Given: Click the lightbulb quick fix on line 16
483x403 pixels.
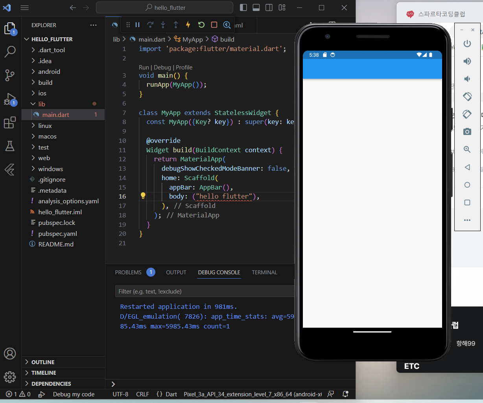Looking at the screenshot, I should pos(143,196).
